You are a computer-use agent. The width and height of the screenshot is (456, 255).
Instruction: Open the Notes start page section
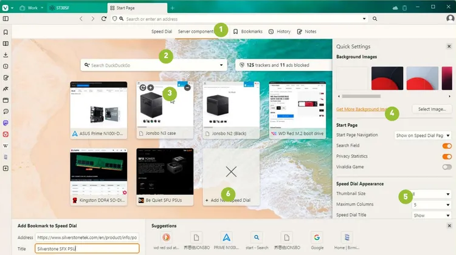[x=307, y=31]
